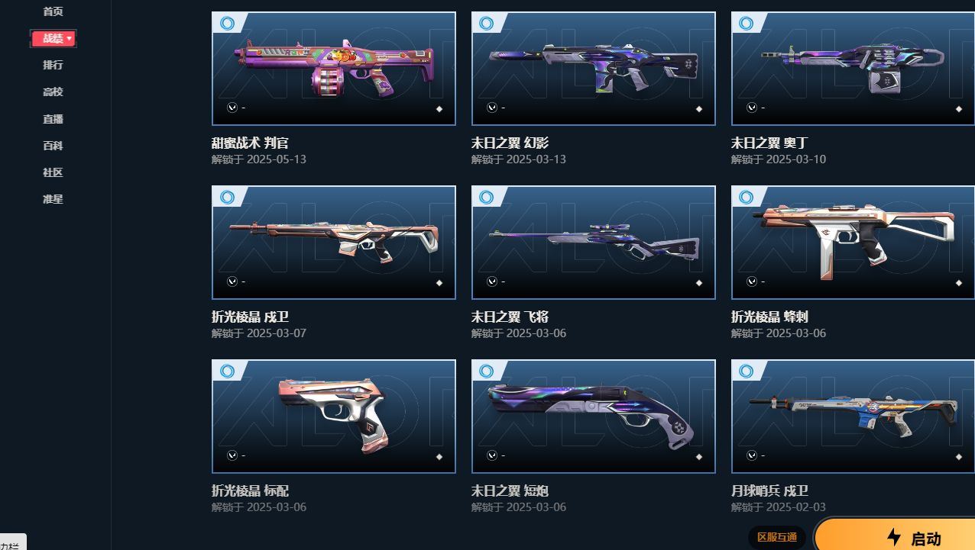The width and height of the screenshot is (975, 550).
Task: Open the 社区 sidebar page
Action: 53,172
